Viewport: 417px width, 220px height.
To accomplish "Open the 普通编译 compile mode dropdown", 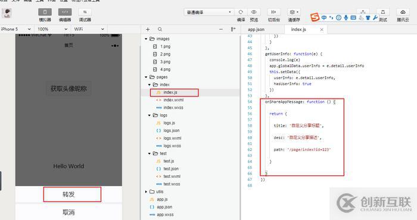I will pos(208,12).
